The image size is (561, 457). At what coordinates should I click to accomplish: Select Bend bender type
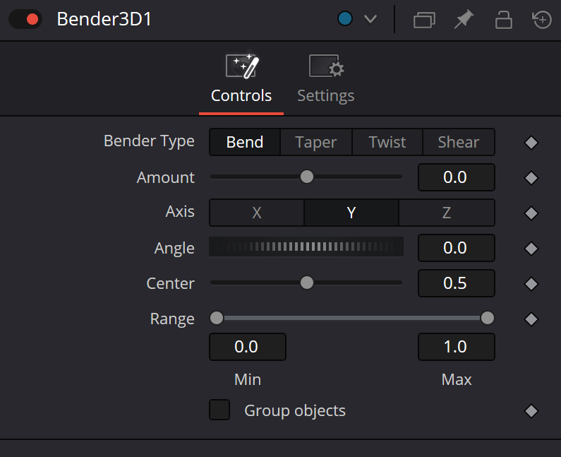245,142
